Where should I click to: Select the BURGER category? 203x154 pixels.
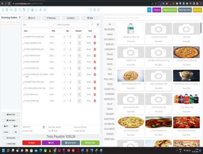(110, 44)
